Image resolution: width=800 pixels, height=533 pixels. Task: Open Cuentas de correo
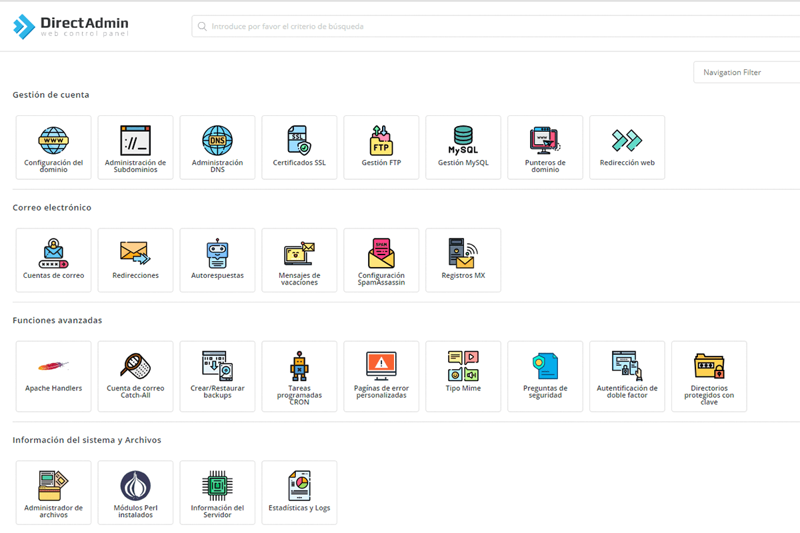[53, 260]
